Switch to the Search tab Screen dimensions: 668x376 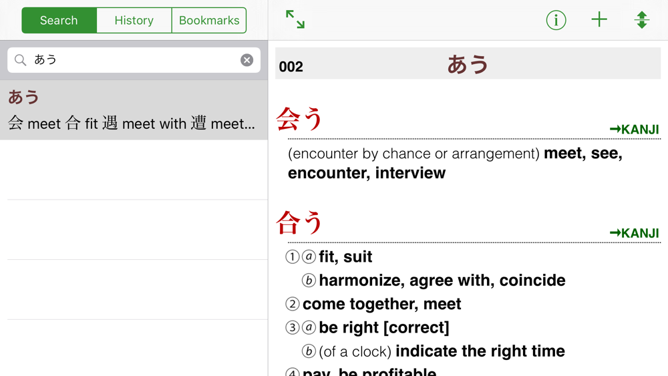(x=59, y=20)
